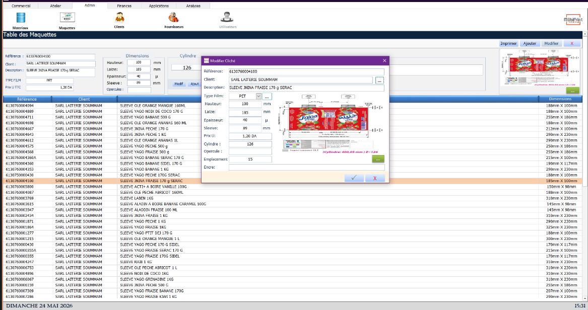Viewport: 588px width, 310px height.
Task: Sort by the Dimensions column header
Action: [x=560, y=99]
